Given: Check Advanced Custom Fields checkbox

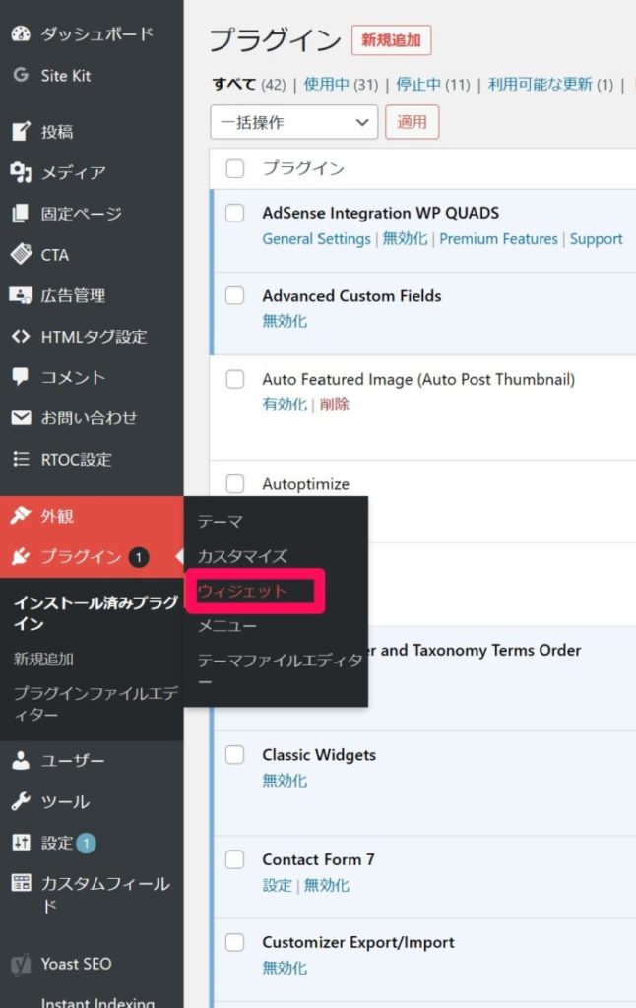Looking at the screenshot, I should [234, 295].
